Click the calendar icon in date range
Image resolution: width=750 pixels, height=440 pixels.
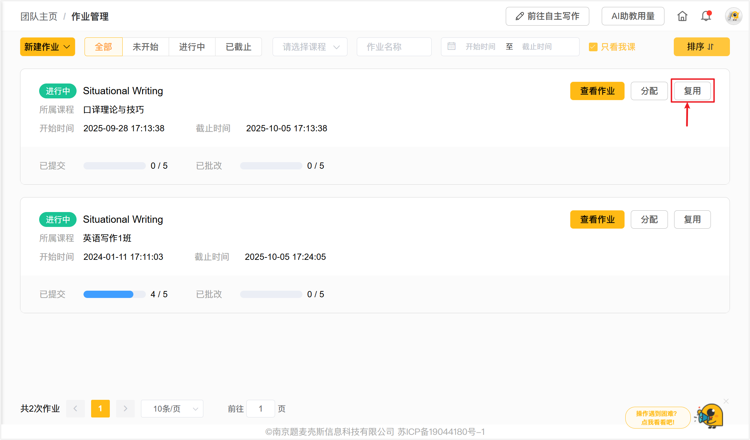pyautogui.click(x=451, y=46)
